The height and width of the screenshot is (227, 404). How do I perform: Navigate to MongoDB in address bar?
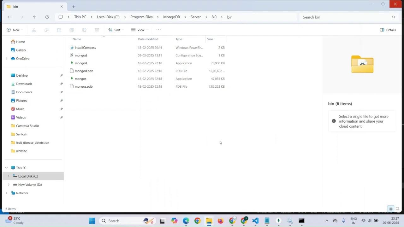pyautogui.click(x=171, y=17)
